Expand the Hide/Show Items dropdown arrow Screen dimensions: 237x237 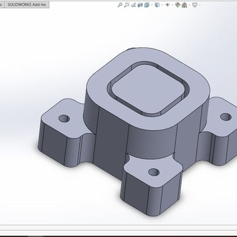[173, 5]
